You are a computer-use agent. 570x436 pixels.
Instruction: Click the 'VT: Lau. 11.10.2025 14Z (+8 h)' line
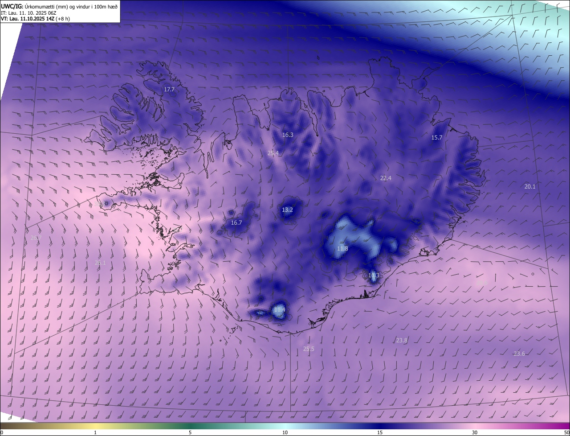click(35, 19)
